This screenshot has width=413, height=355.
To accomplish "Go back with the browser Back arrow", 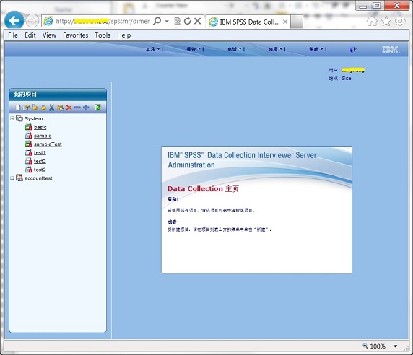I will click(14, 20).
